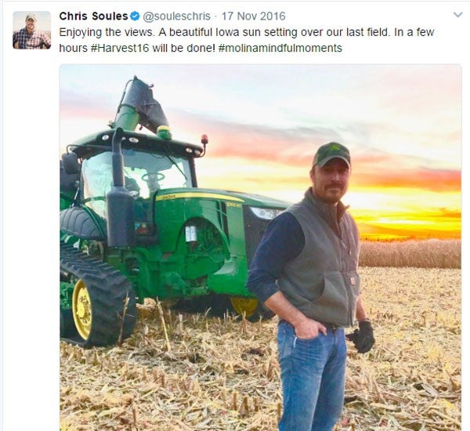The height and width of the screenshot is (431, 470).
Task: Click the man's green cap in photo
Action: (331, 154)
